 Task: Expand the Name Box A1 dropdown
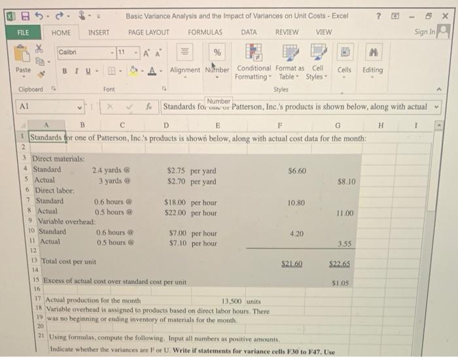[x=79, y=107]
